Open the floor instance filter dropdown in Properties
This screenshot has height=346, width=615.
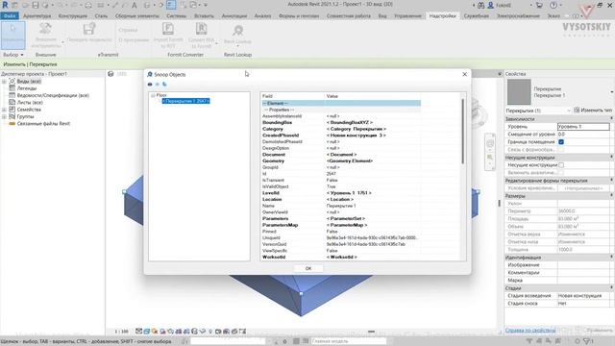568,111
